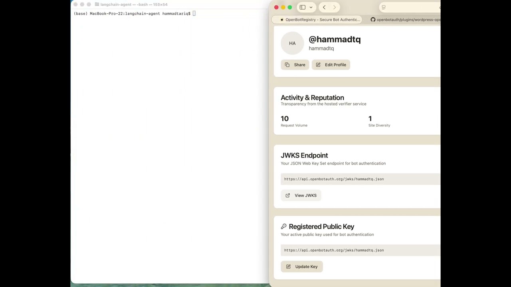Close the Safari window with red button
The image size is (511, 287).
[x=276, y=7]
